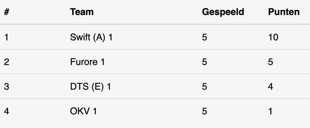Click the Gespeeld column header
Screen dimensions: 310x128
(223, 12)
